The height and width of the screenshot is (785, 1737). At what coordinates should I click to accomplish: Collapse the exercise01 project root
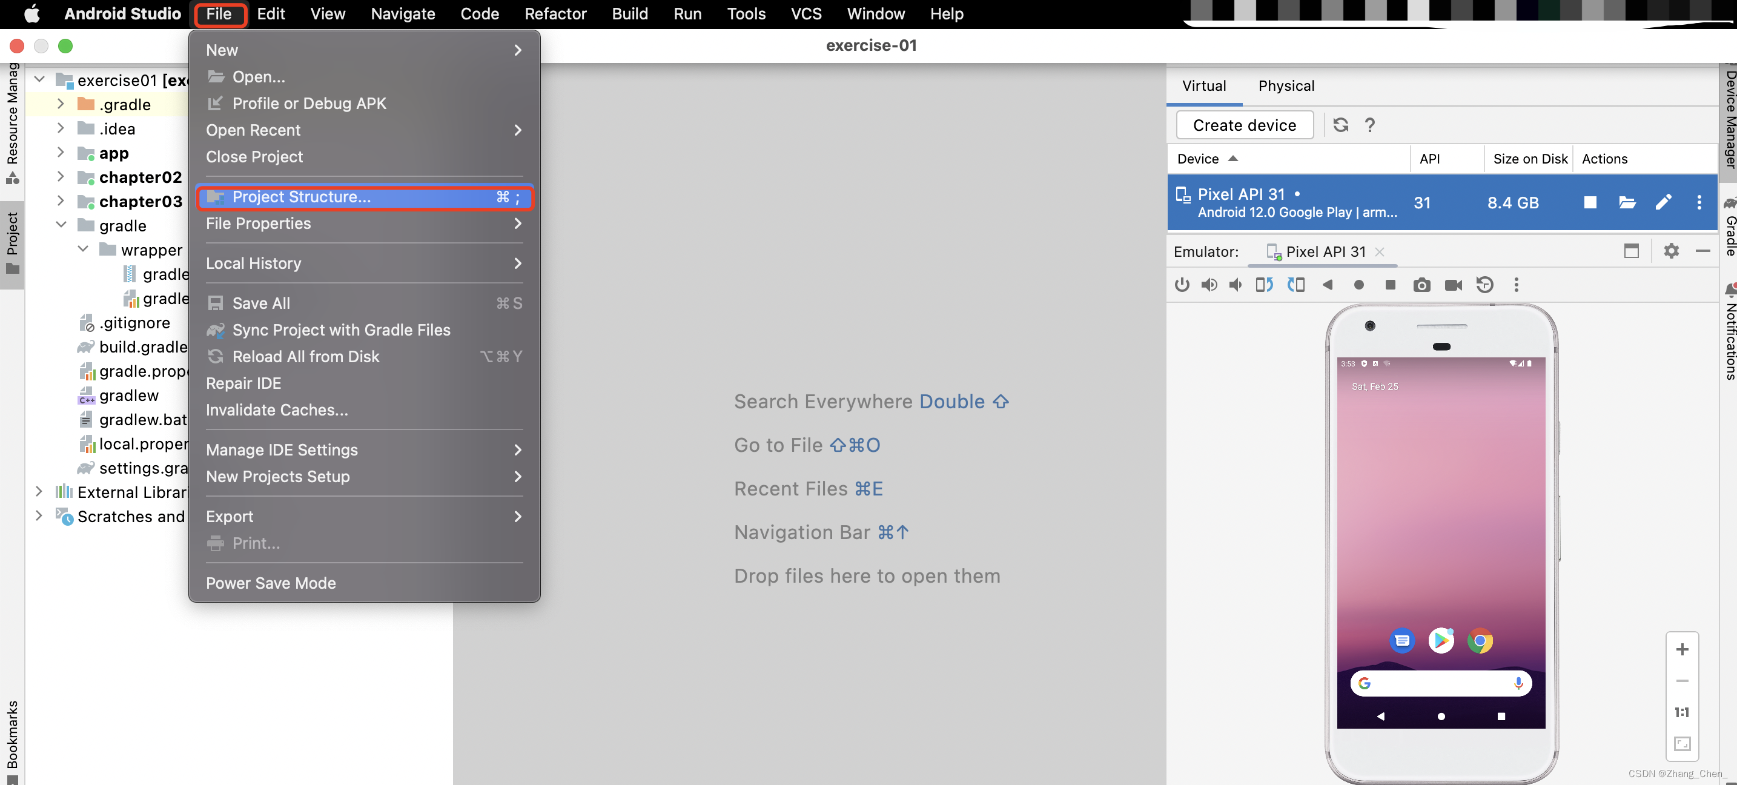click(x=39, y=79)
